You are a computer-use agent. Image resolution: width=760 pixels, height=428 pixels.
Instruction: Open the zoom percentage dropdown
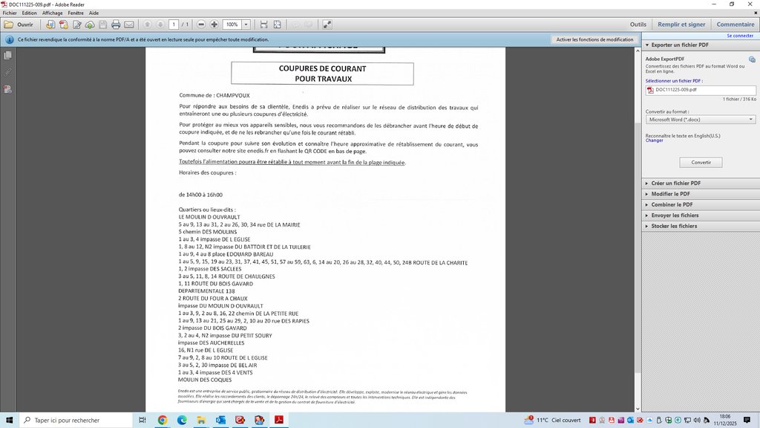pos(246,25)
